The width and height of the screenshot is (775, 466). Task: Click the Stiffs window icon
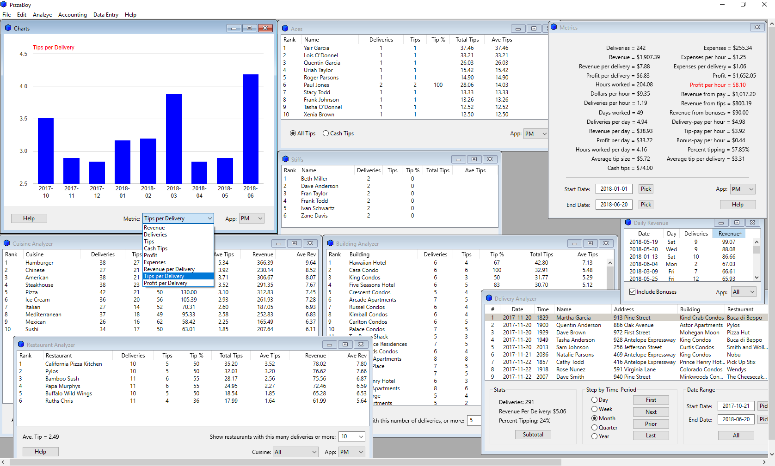tap(285, 159)
